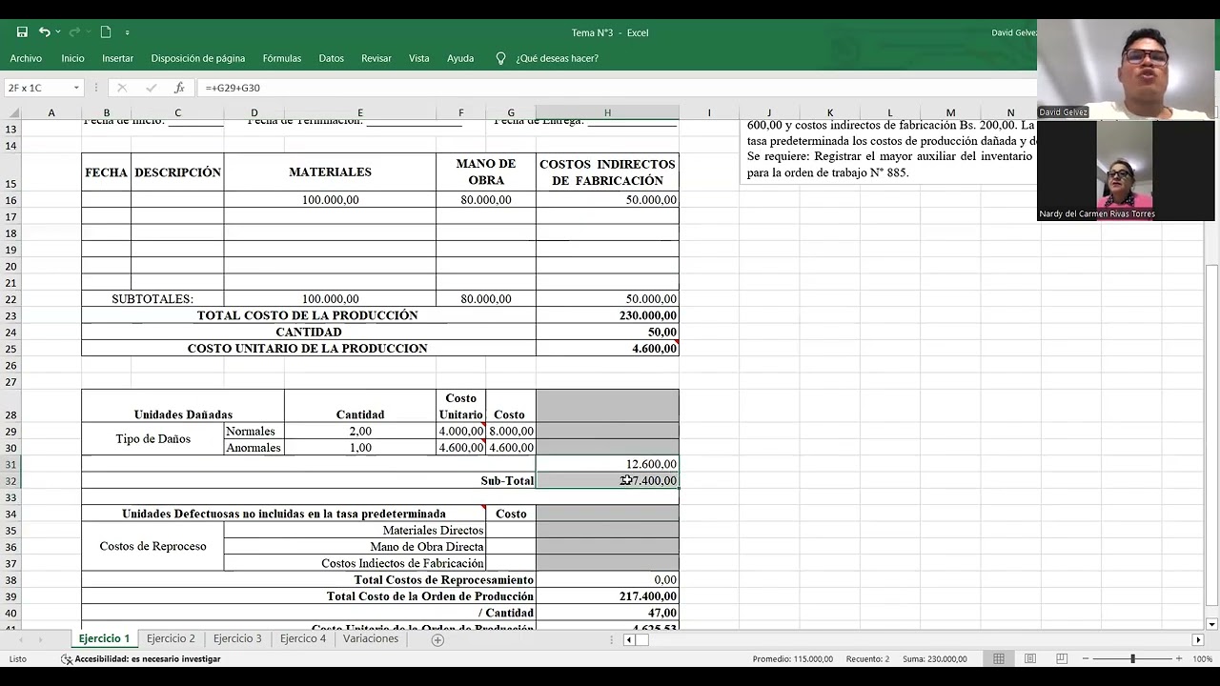Open the Archivo menu
Image resolution: width=1220 pixels, height=686 pixels.
tap(26, 58)
